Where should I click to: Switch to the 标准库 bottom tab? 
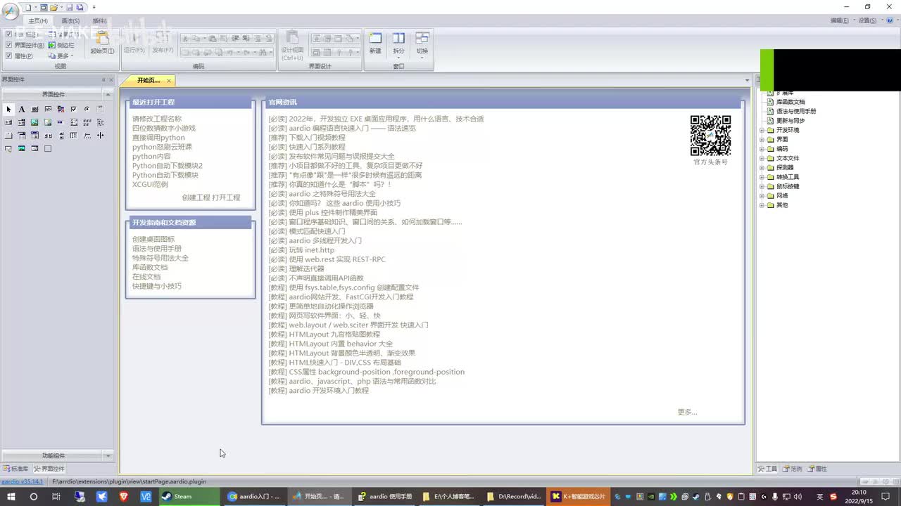tap(16, 469)
